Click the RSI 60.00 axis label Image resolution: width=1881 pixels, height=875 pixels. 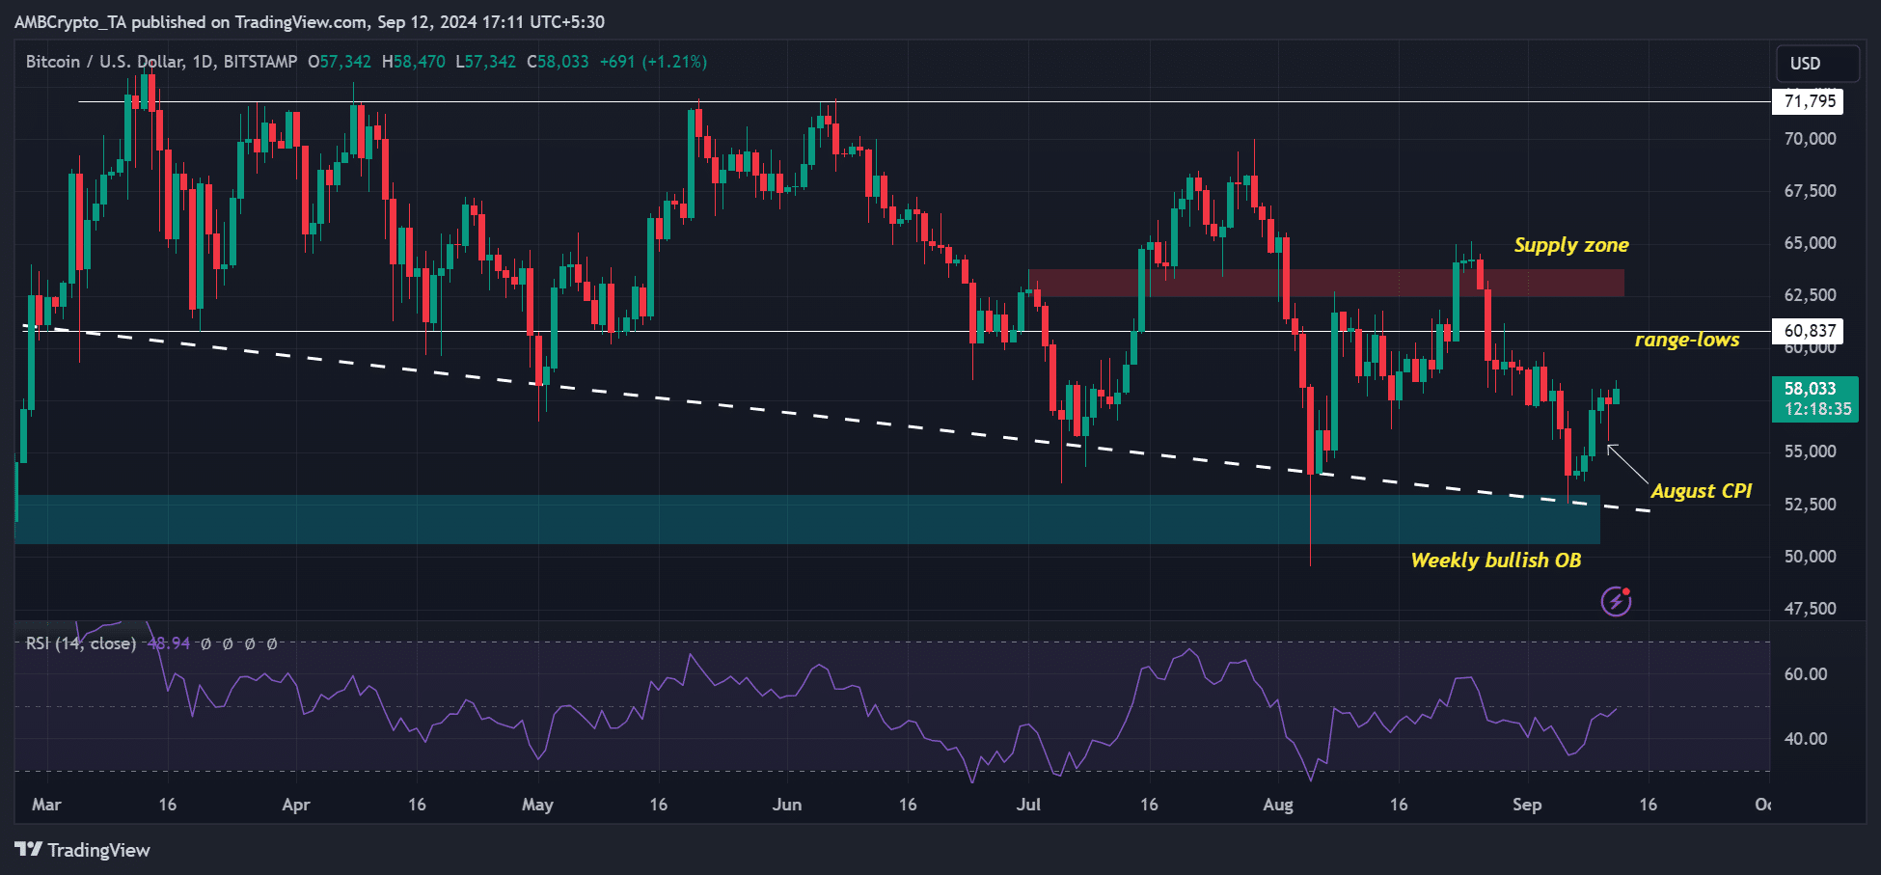coord(1806,674)
